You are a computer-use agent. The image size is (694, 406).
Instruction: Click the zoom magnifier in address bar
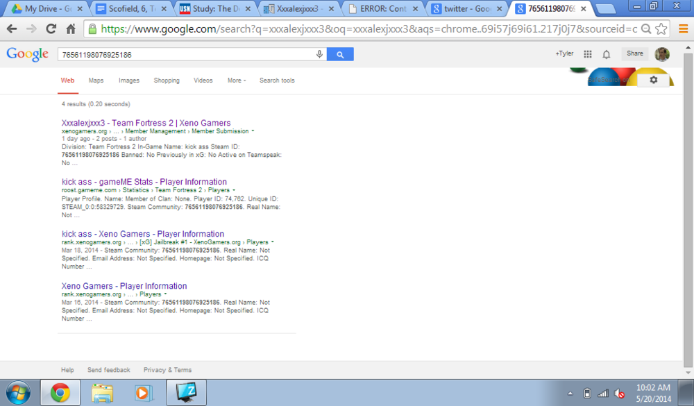tap(645, 29)
